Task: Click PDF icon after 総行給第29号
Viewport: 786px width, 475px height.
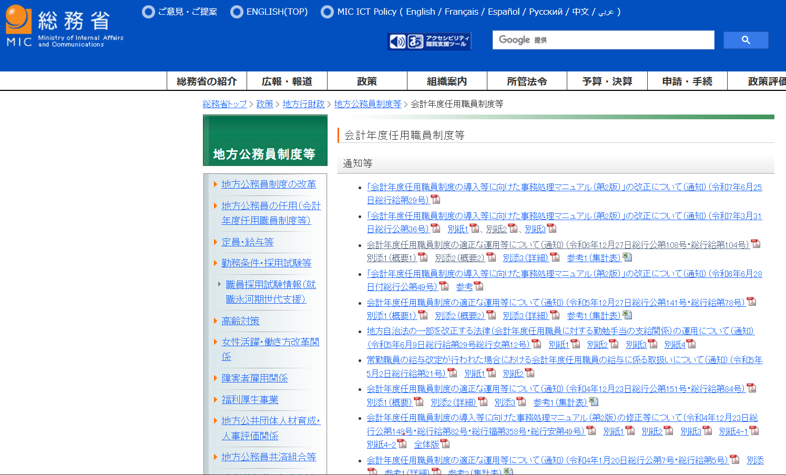Action: pos(435,200)
